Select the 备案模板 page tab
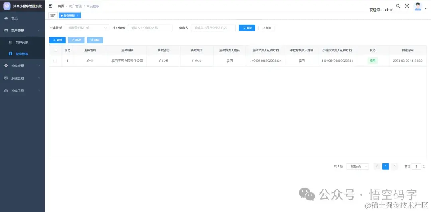431x212 pixels. [x=69, y=16]
